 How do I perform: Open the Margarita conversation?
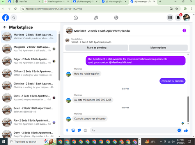click(x=29, y=49)
